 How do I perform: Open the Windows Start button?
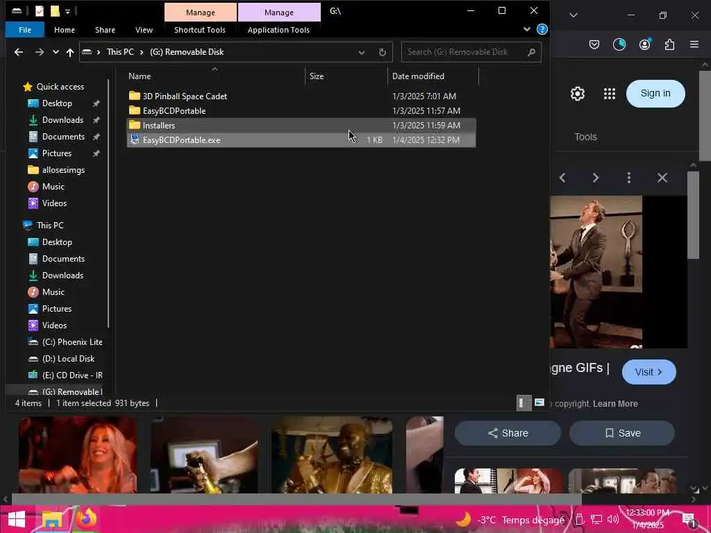coord(17,519)
